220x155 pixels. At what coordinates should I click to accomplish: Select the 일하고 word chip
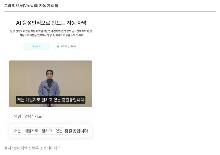pos(47,131)
